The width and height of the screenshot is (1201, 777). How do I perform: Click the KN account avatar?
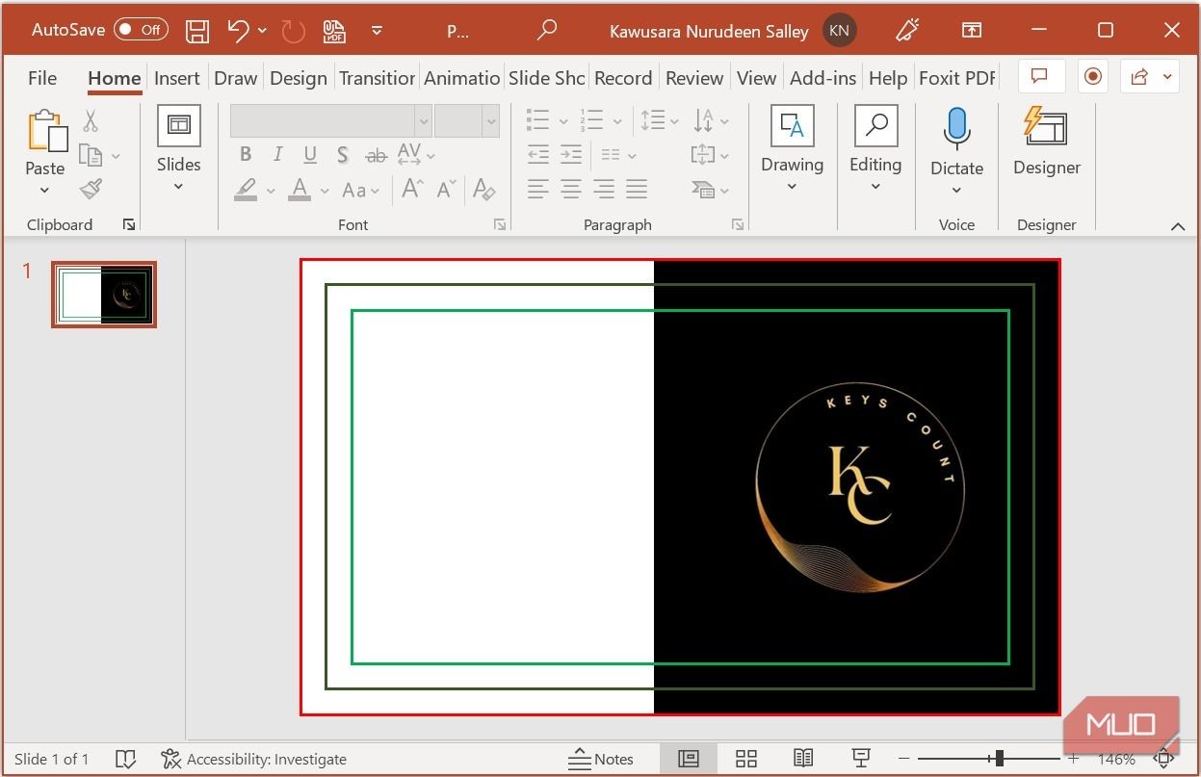pos(839,31)
